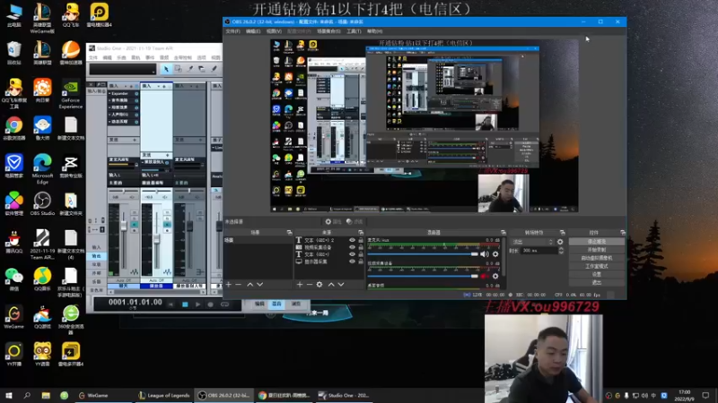This screenshot has height=403, width=718.
Task: Open the 文件 menu in the OBS menu bar
Action: [232, 31]
